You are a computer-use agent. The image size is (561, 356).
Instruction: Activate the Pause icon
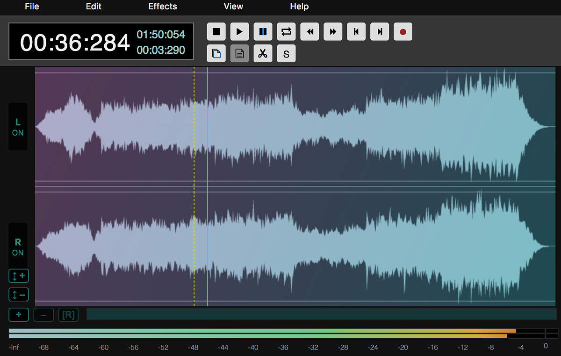pyautogui.click(x=263, y=31)
